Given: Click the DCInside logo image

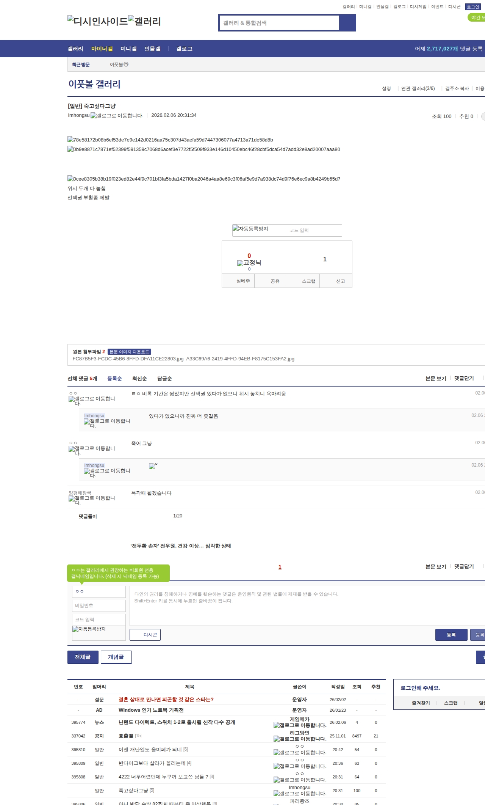Looking at the screenshot, I should pos(97,21).
